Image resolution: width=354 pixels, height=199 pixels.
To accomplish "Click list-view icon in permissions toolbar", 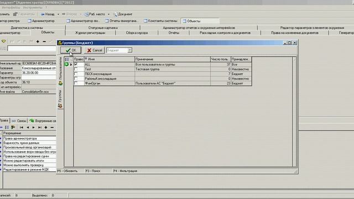I will tap(7, 128).
